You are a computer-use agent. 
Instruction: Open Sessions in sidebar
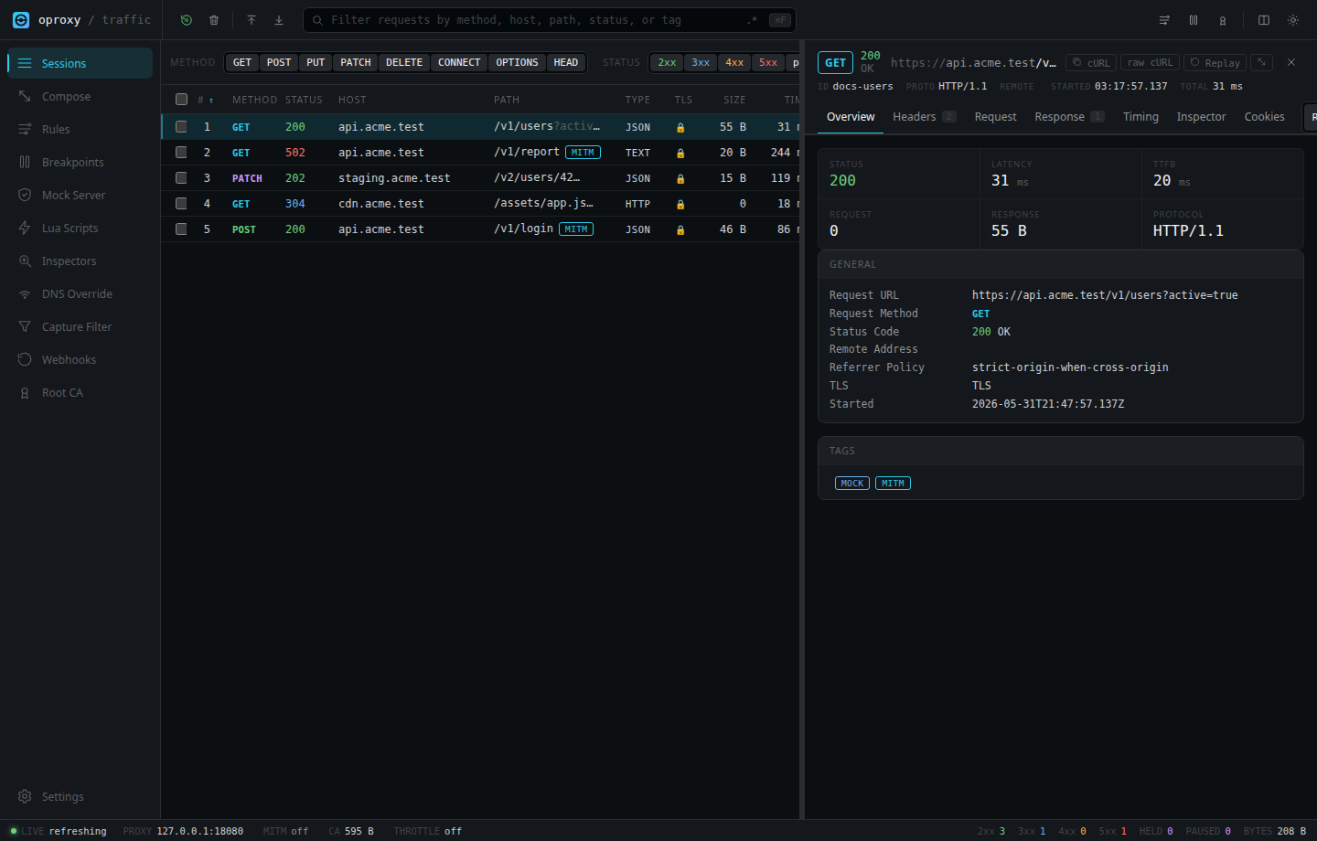[x=80, y=63]
